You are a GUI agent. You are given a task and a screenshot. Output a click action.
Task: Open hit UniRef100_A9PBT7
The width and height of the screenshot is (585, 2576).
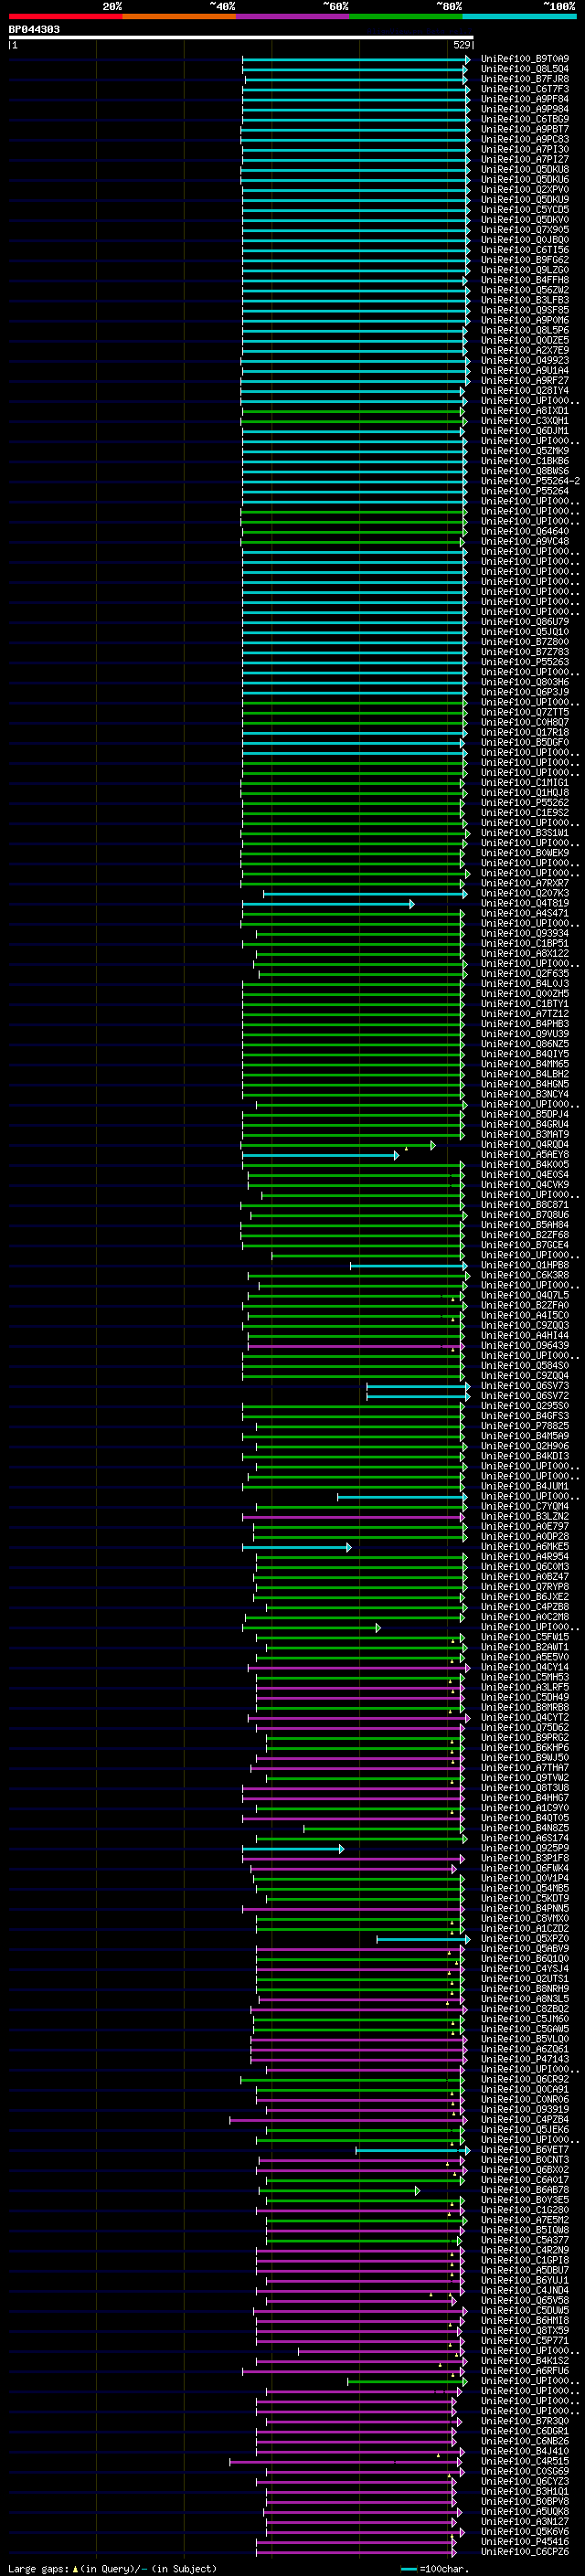(525, 129)
